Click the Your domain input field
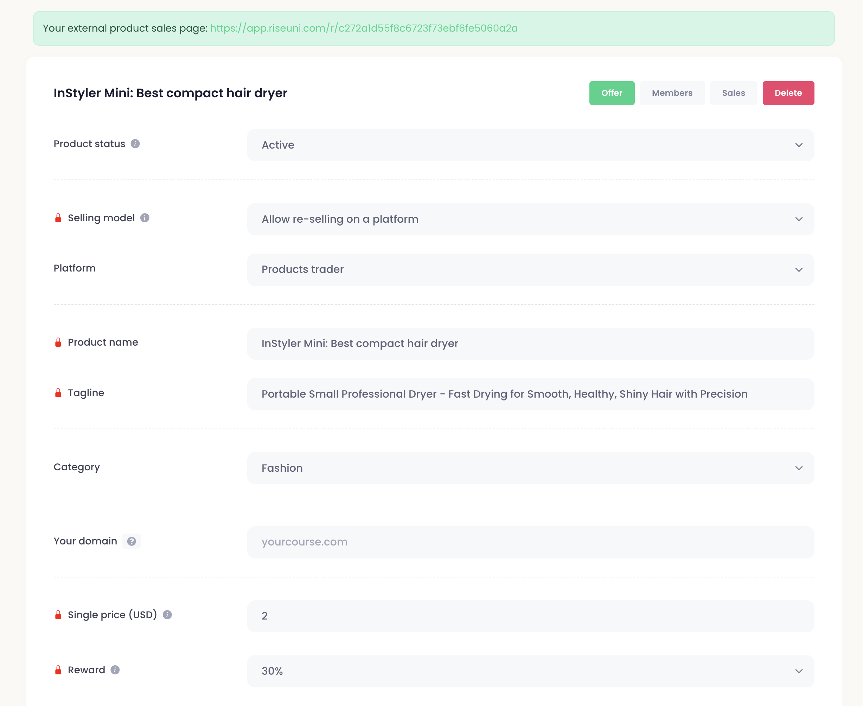This screenshot has width=863, height=706. tap(530, 542)
